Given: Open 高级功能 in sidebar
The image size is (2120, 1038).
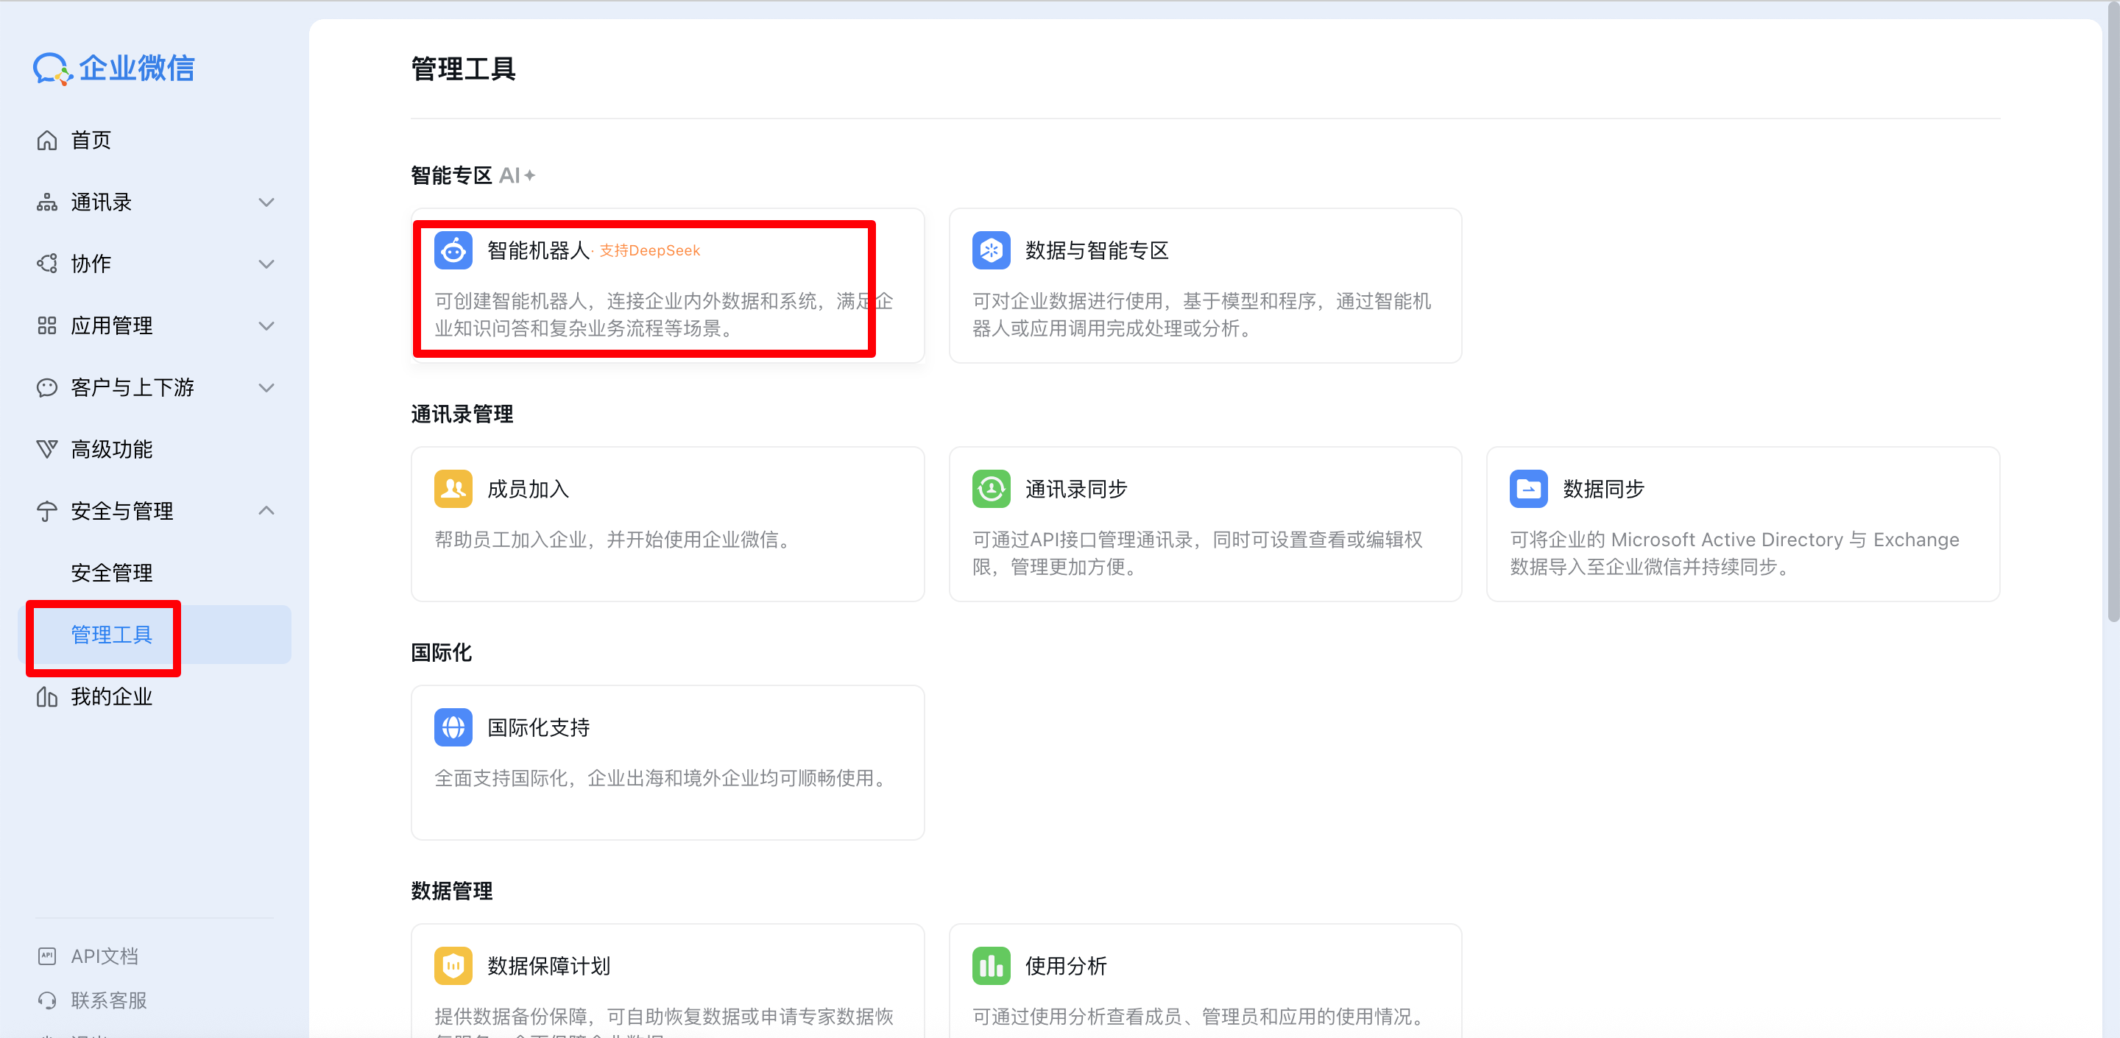Looking at the screenshot, I should pos(112,450).
